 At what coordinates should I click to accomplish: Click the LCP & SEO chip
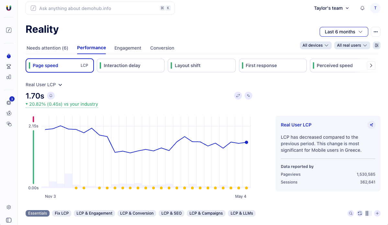[171, 213]
